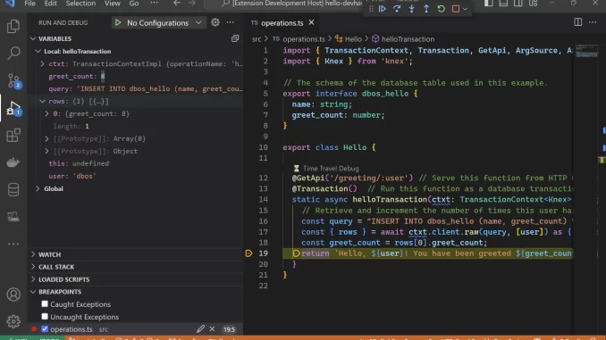Disable the operations.ts breakpoint checkbox
Viewport: 606px width, 340px height.
click(45, 329)
